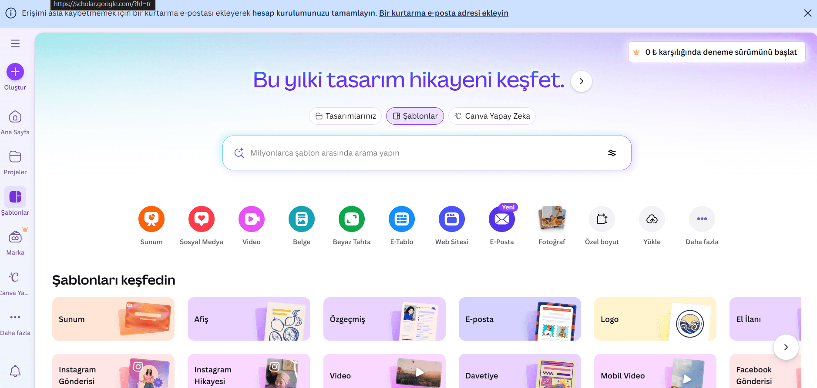The image size is (817, 388).
Task: Open the arrow next to headline
Action: coord(582,81)
